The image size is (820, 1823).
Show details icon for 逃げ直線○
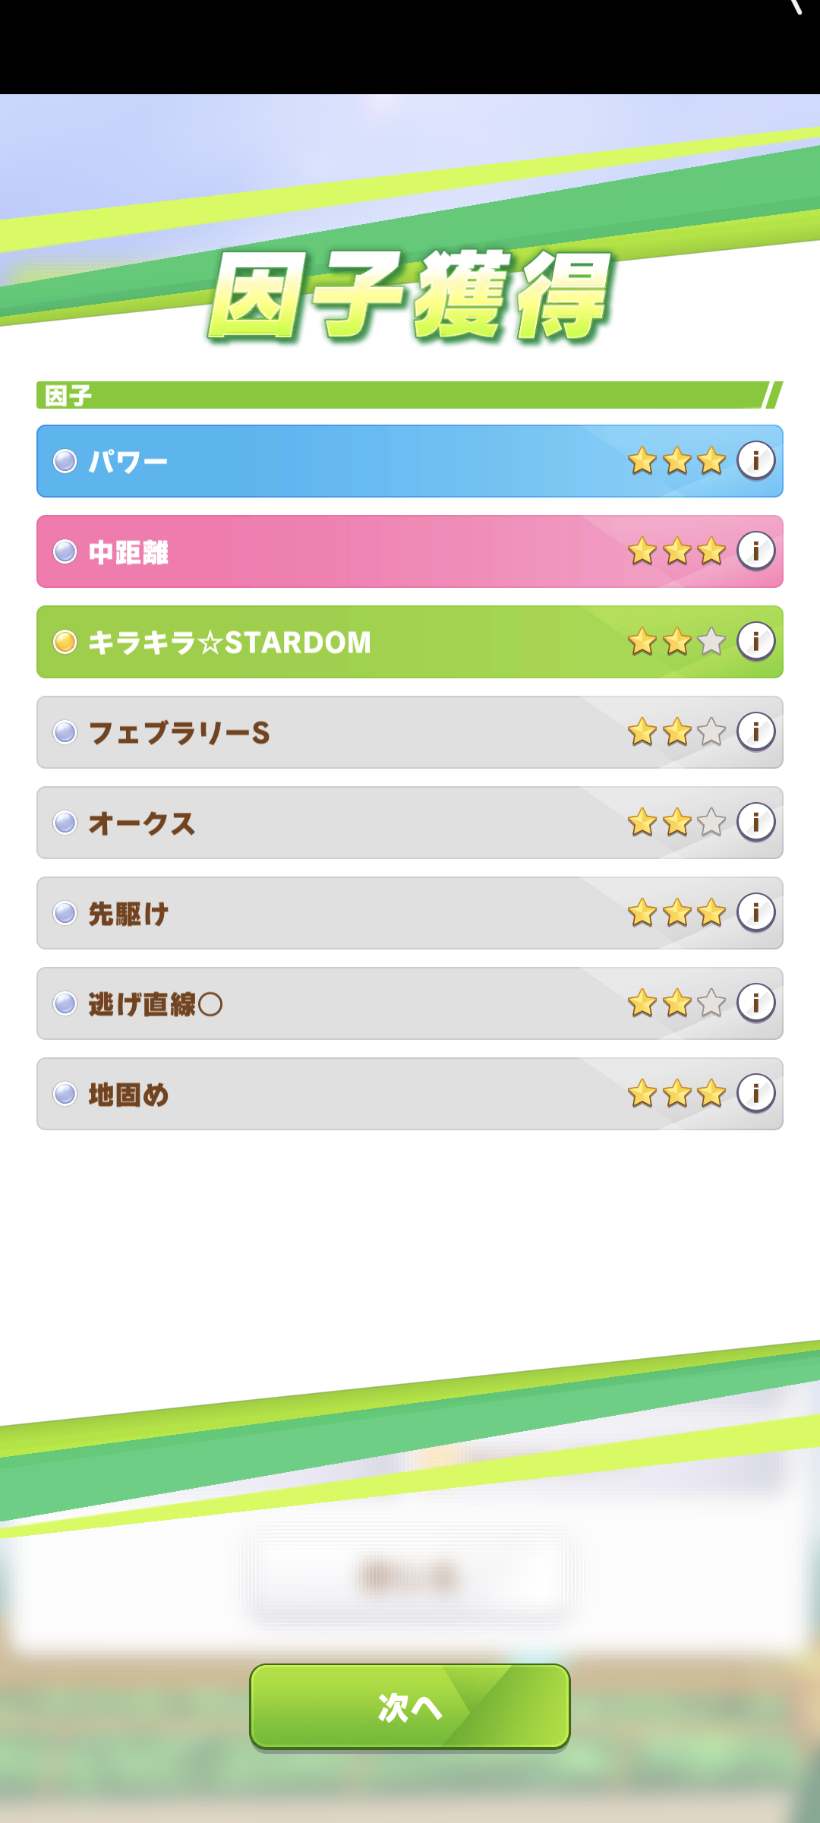755,1003
